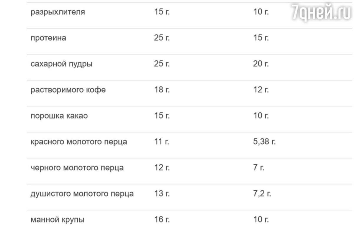Select the 7,2 г. value
Image resolution: width=354 pixels, height=236 pixels.
[262, 194]
